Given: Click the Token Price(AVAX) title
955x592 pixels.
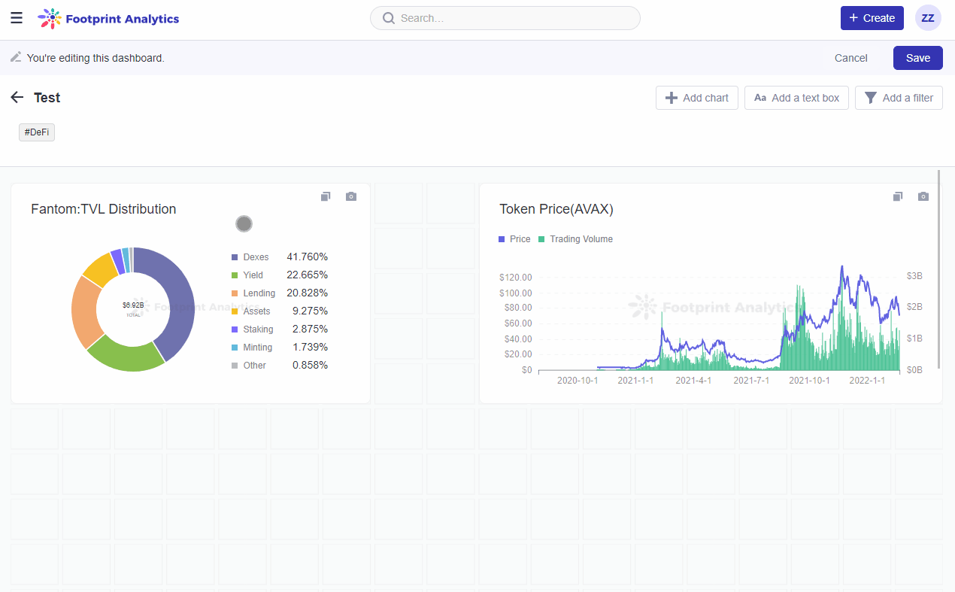Looking at the screenshot, I should tap(556, 209).
